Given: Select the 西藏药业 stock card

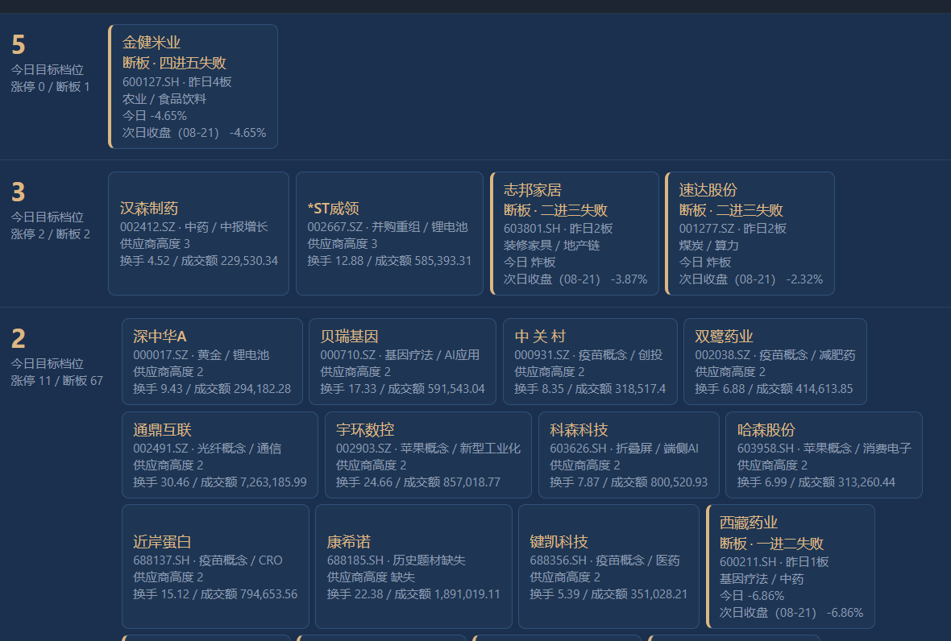Looking at the screenshot, I should point(791,567).
